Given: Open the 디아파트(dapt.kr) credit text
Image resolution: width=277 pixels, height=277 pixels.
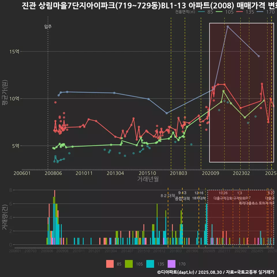Looking at the screenshot, I should click(x=176, y=272).
